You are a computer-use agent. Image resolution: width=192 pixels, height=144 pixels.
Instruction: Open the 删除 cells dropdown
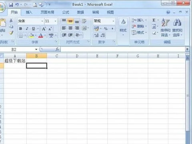(139, 26)
